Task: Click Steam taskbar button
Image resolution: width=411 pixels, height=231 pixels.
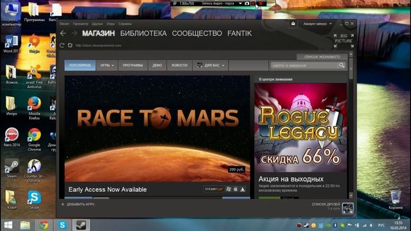Action: pyautogui.click(x=81, y=225)
